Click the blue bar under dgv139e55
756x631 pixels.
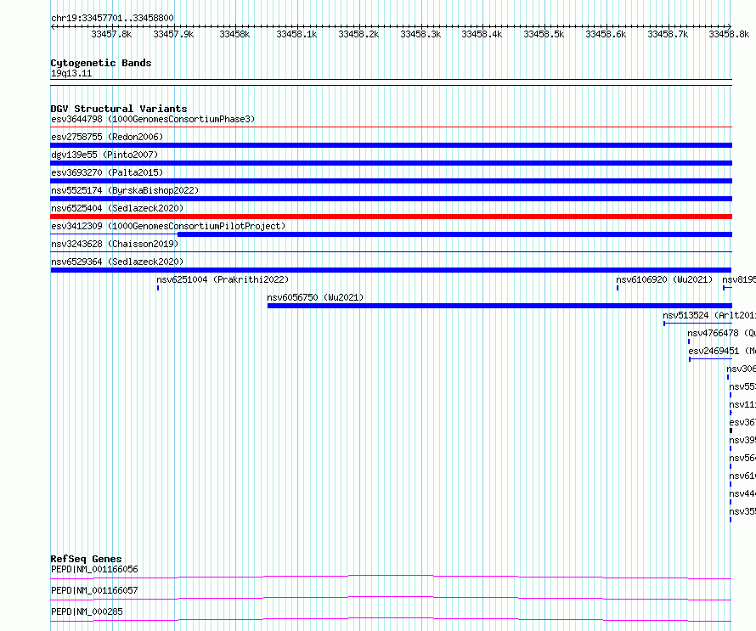click(x=391, y=163)
